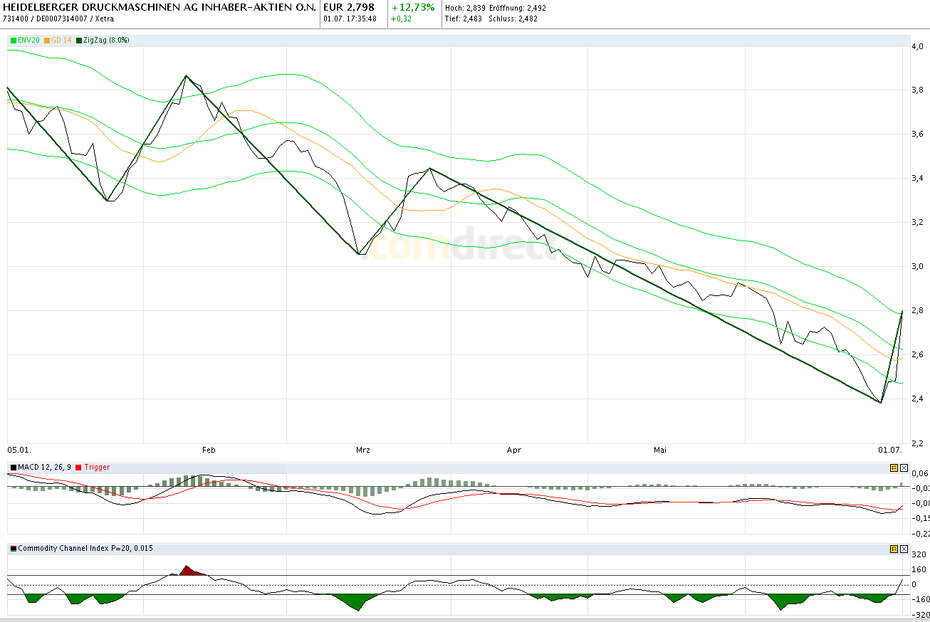
Task: Click the Mai month label on time axis
Action: tap(661, 450)
